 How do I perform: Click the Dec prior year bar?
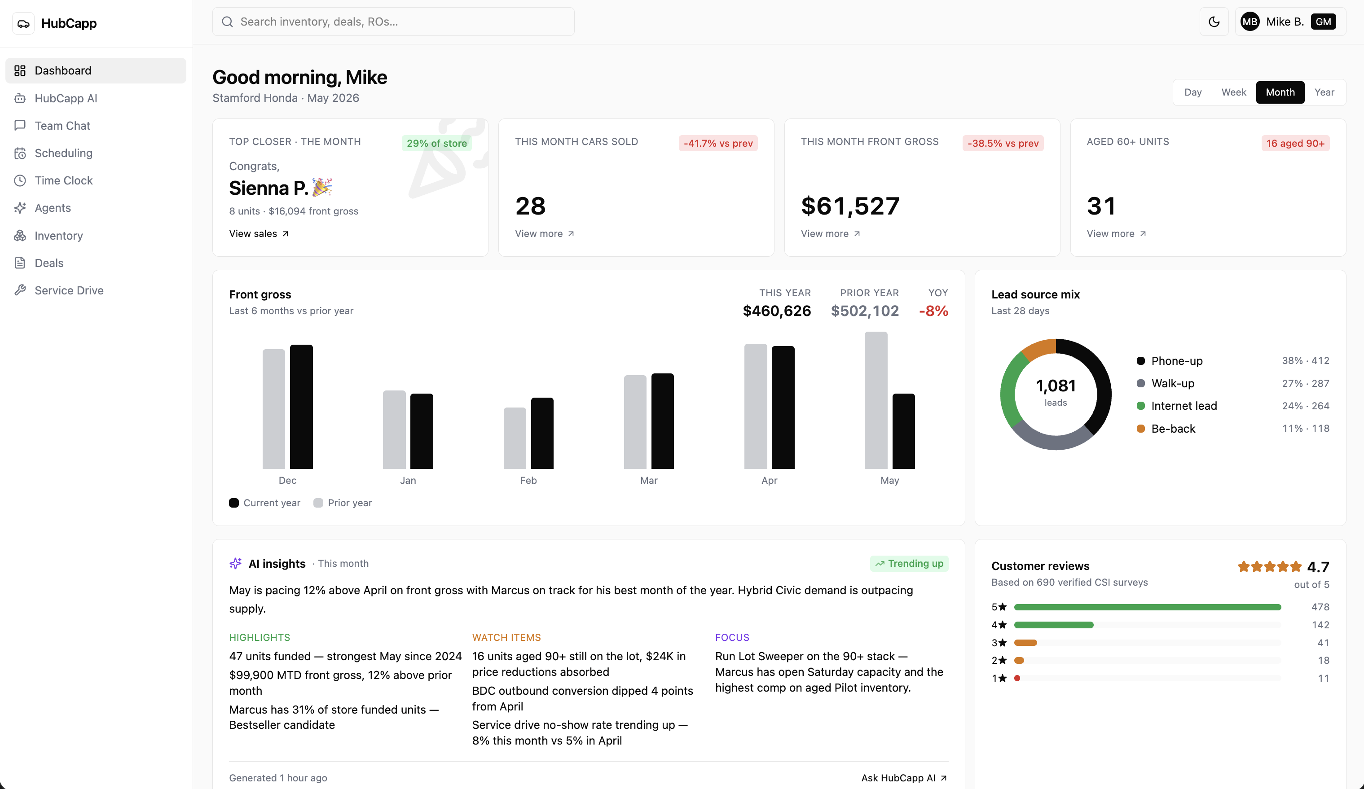coord(274,409)
